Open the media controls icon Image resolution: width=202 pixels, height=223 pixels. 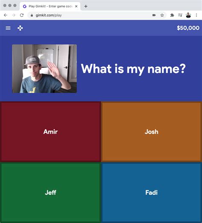tap(180, 15)
